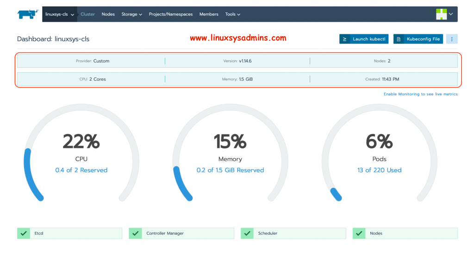
Task: Open the Nodes nav item
Action: pyautogui.click(x=108, y=14)
